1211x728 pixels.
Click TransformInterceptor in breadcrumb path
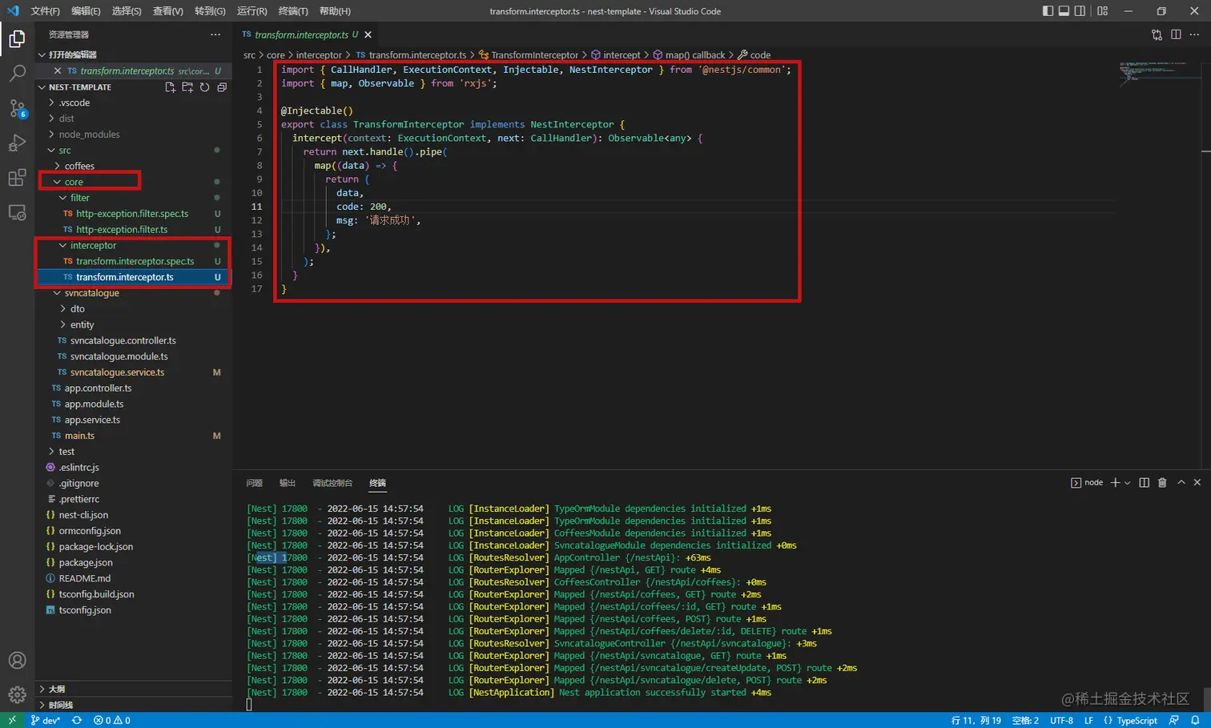pyautogui.click(x=534, y=55)
